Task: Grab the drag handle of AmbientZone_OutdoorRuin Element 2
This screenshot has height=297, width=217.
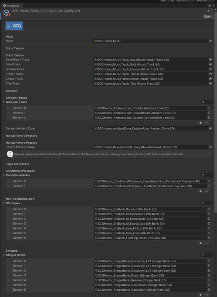Action: [8, 118]
